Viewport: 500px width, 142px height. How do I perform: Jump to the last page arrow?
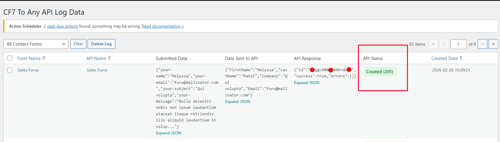[493, 44]
